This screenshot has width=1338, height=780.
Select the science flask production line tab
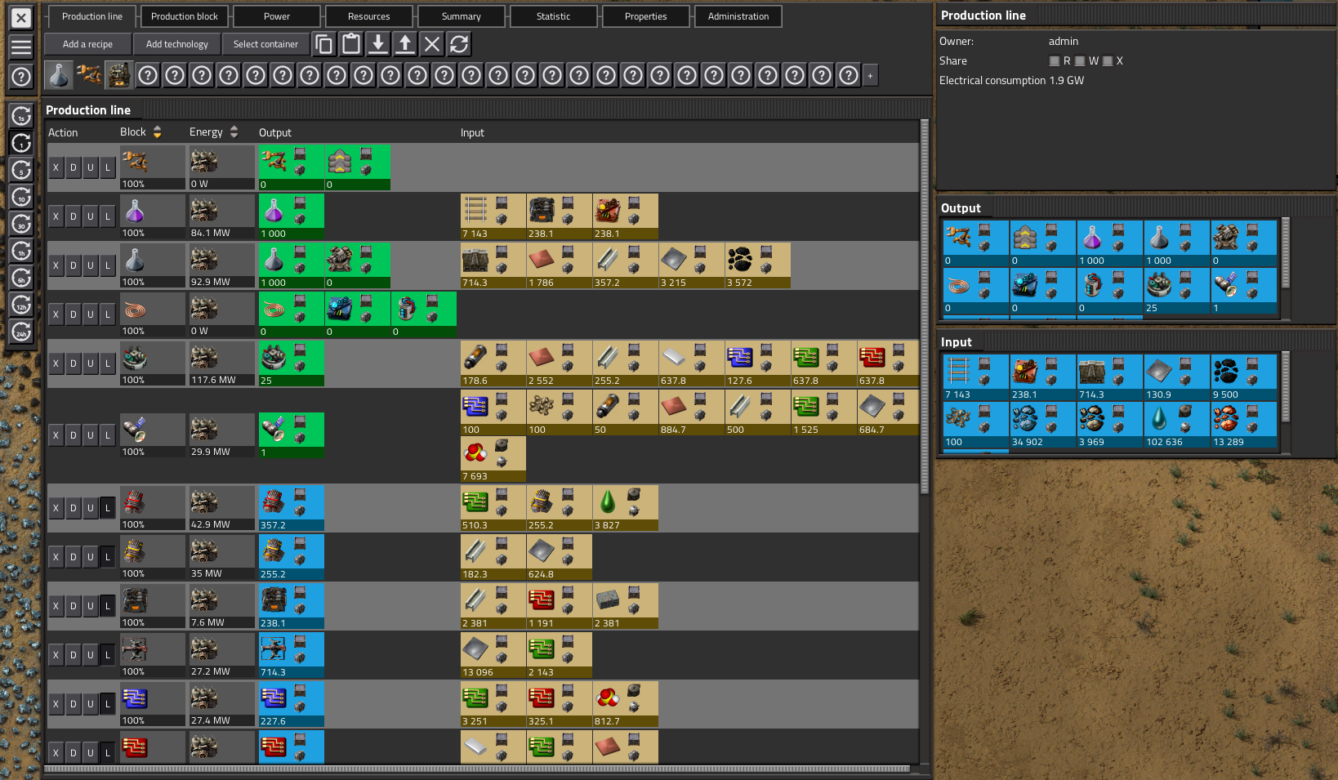pyautogui.click(x=59, y=75)
